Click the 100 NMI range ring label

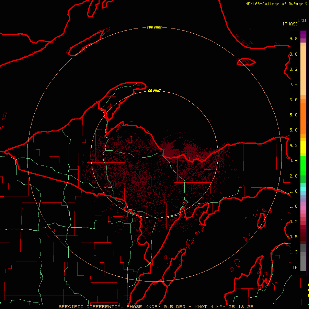(x=154, y=27)
